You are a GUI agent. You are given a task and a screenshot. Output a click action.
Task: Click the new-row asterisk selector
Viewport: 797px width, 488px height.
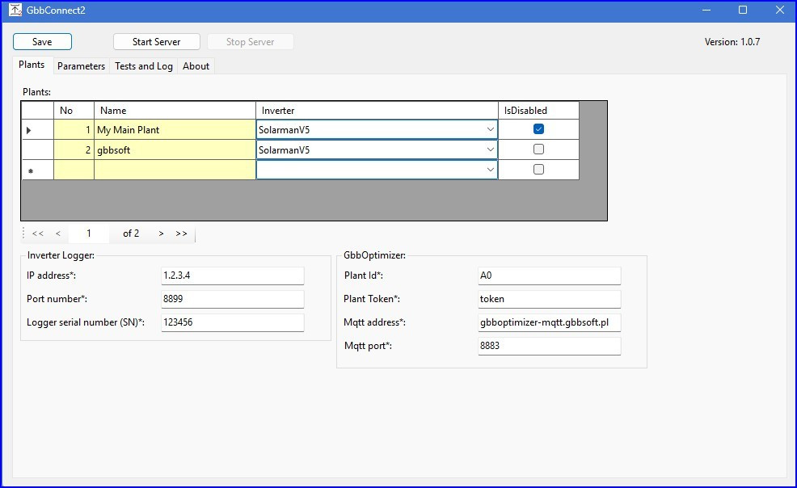click(x=38, y=170)
